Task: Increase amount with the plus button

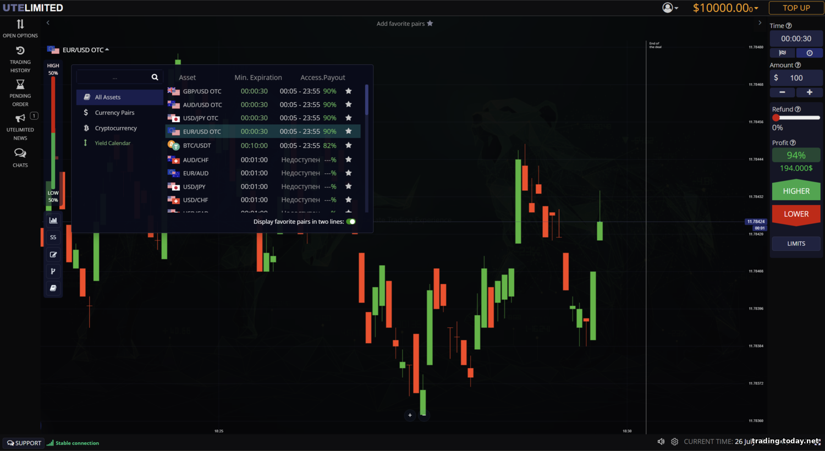Action: 809,92
